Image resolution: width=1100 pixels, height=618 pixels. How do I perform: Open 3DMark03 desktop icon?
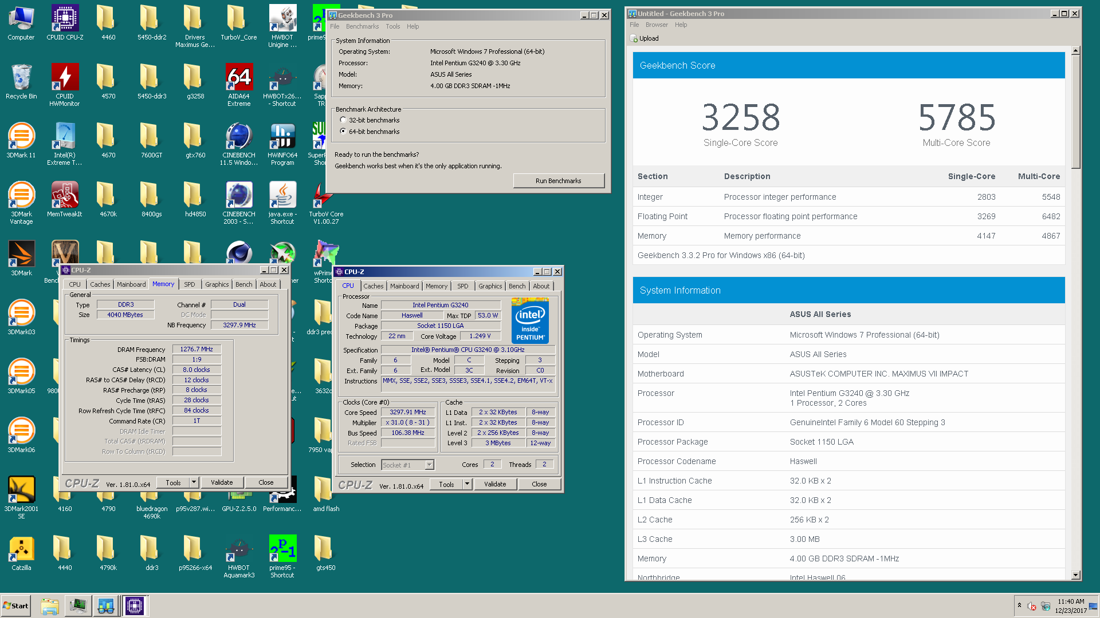[x=21, y=317]
